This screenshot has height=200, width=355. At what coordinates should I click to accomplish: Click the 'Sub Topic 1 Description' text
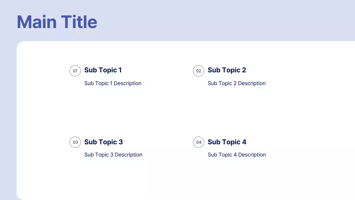tap(113, 83)
